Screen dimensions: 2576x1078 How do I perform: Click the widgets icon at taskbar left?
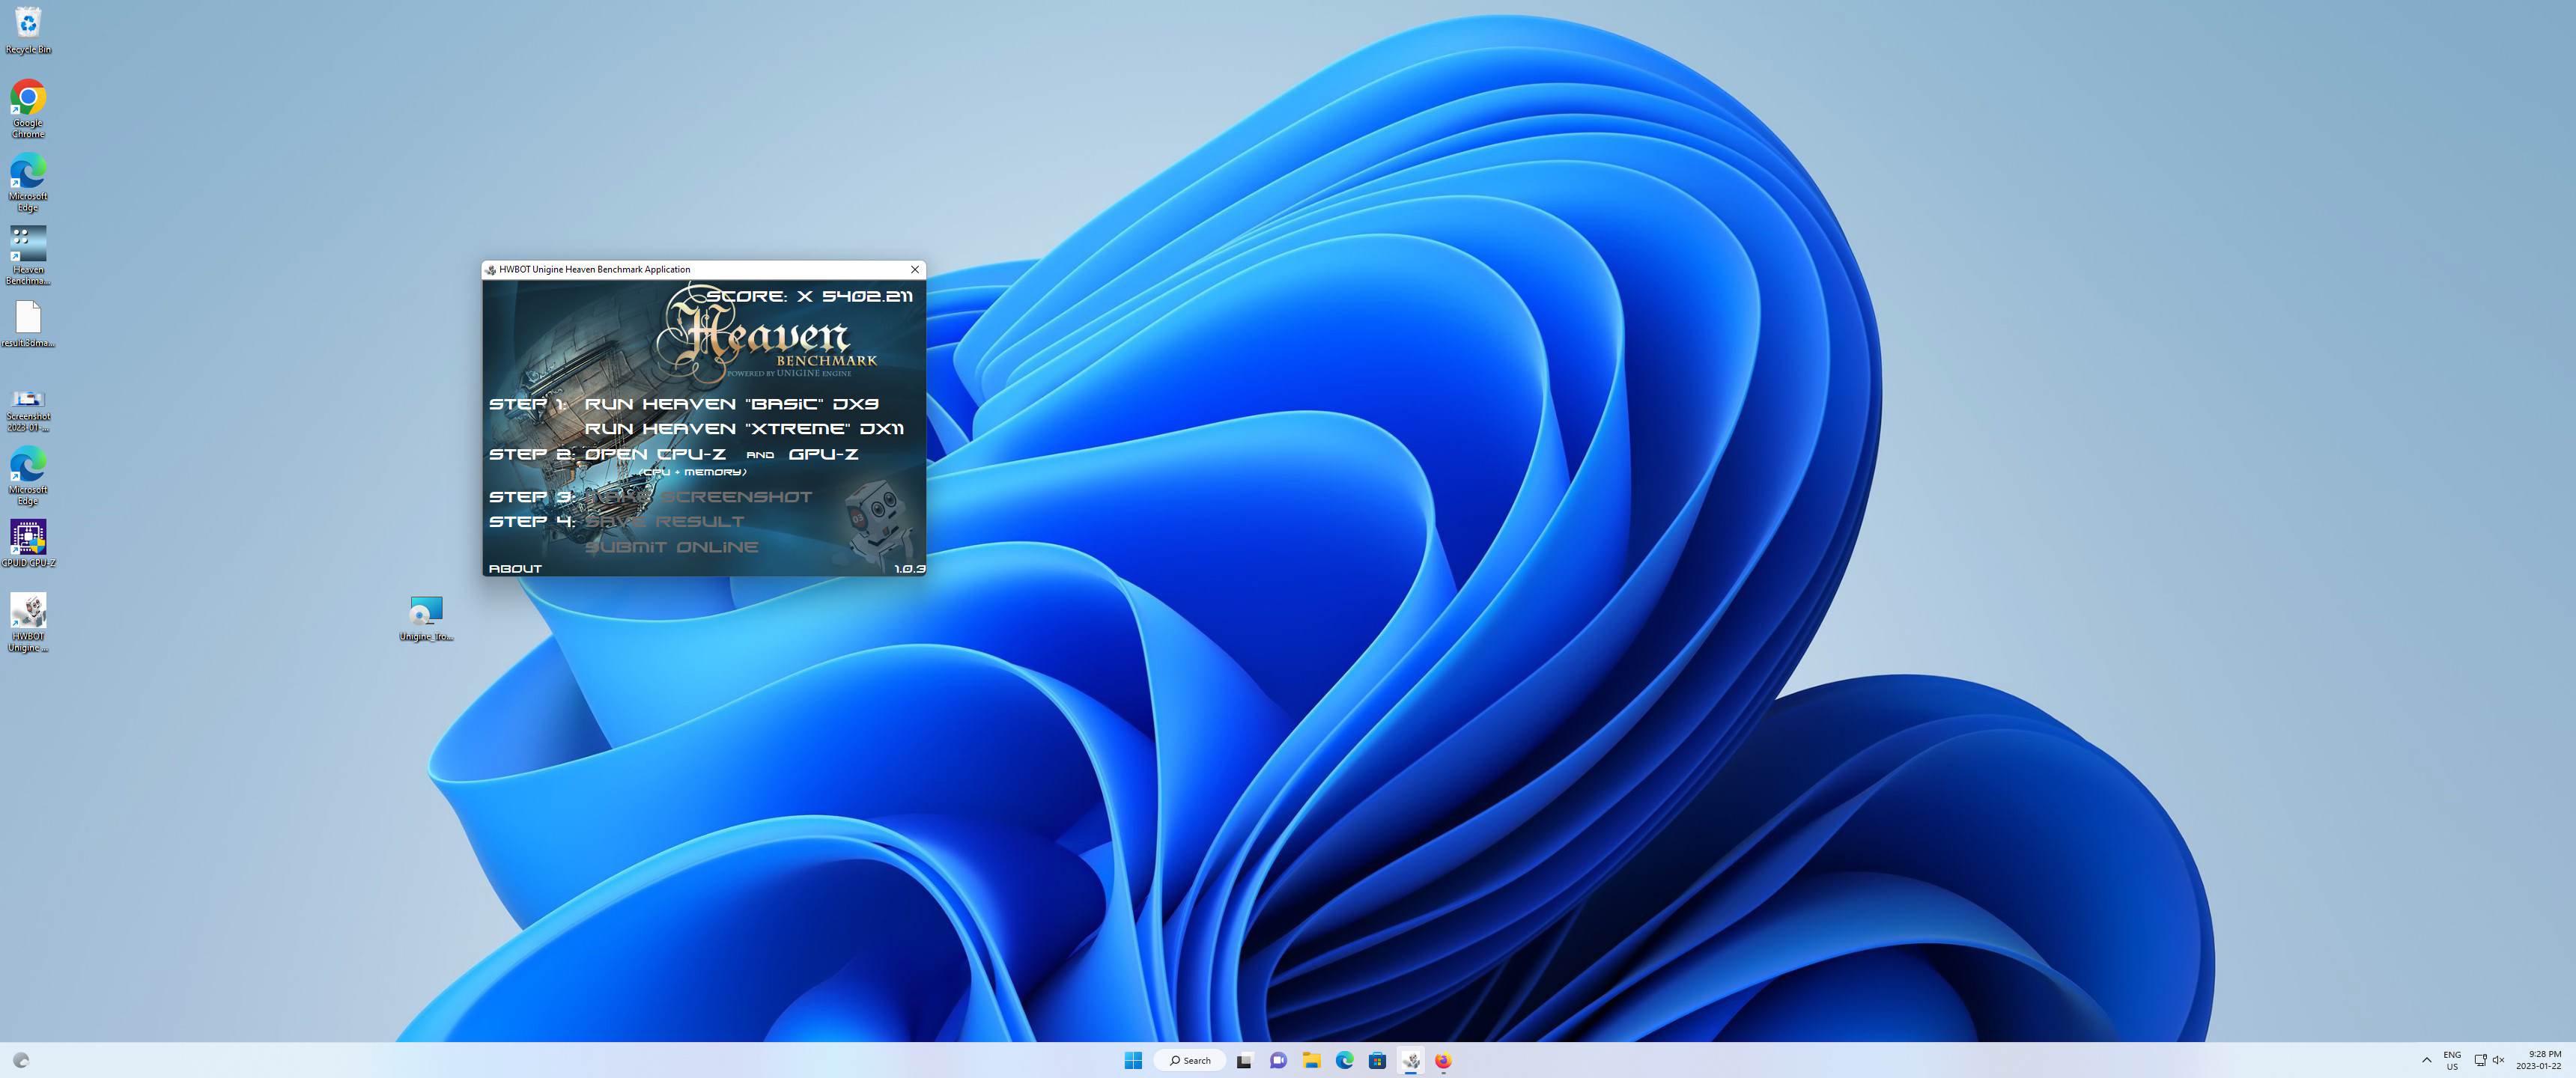pos(21,1060)
